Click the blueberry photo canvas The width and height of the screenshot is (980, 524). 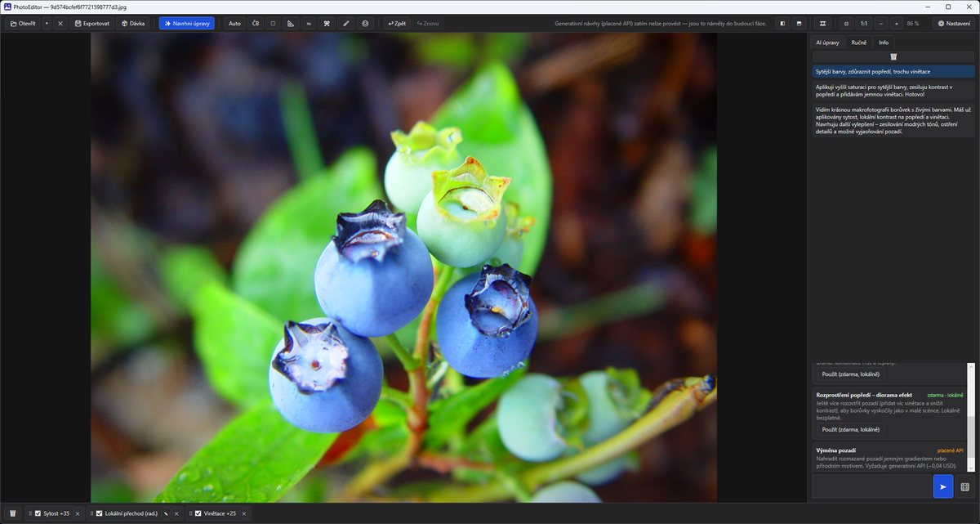coord(403,267)
